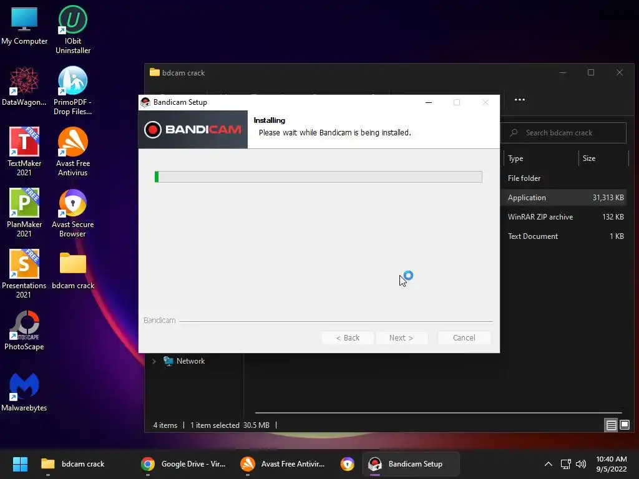Click 4 items status bar text

coord(165,425)
